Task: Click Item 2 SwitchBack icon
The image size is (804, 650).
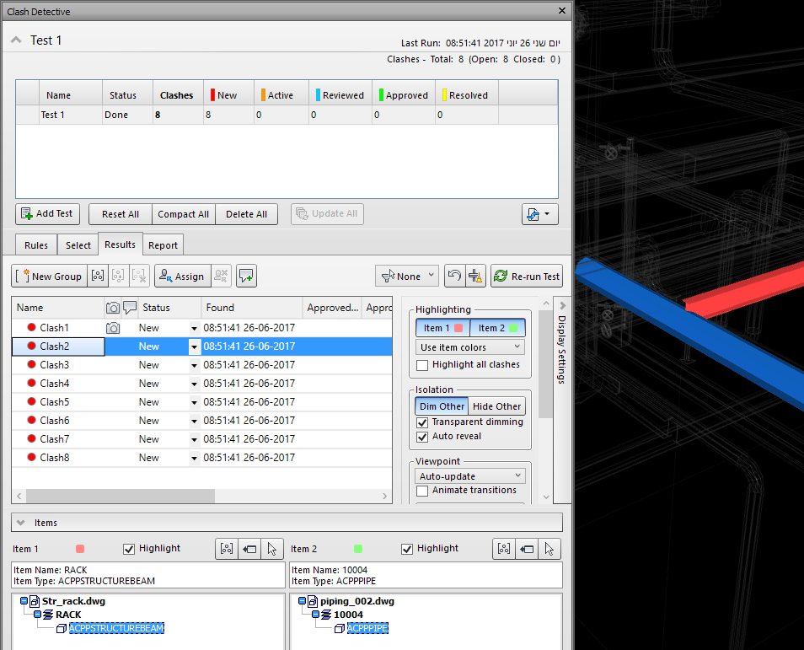Action: [527, 549]
